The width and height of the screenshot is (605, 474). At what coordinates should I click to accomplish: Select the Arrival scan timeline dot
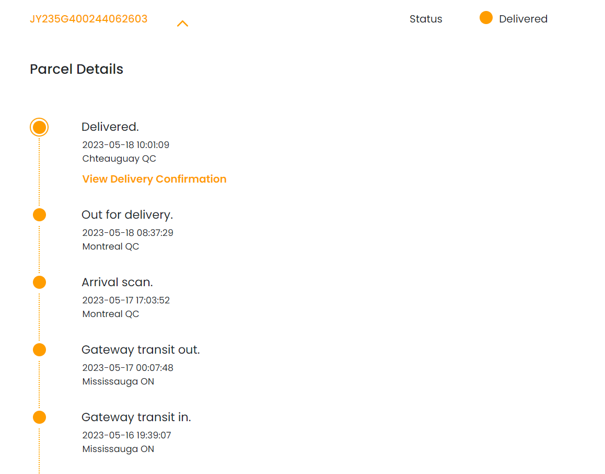pos(39,283)
